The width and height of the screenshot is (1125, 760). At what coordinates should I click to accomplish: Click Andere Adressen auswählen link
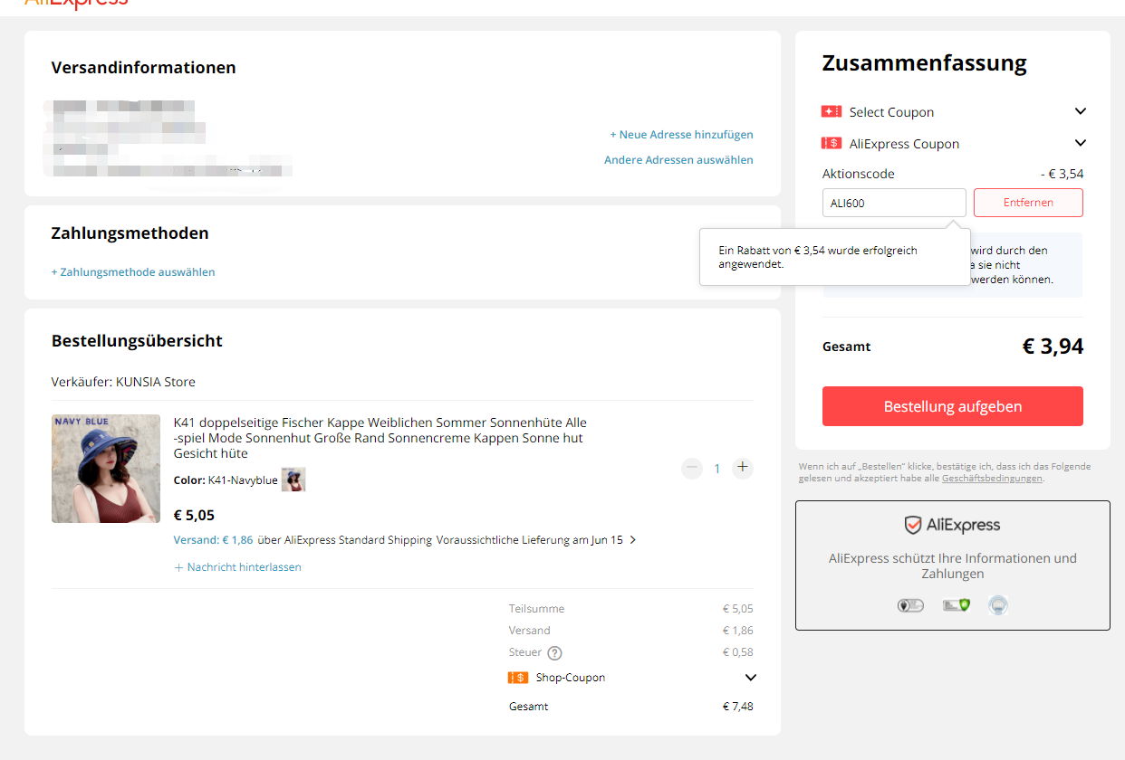click(678, 159)
